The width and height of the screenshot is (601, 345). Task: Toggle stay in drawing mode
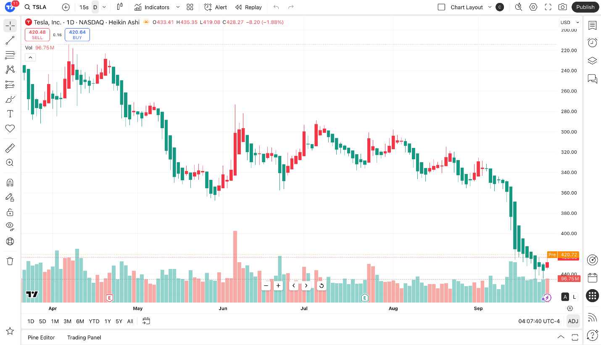[10, 197]
